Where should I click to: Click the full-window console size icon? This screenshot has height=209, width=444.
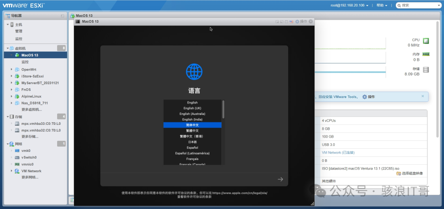[286, 21]
